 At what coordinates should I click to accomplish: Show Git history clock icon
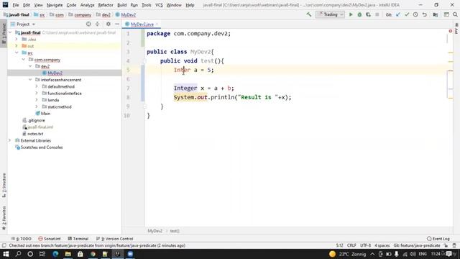415,14
